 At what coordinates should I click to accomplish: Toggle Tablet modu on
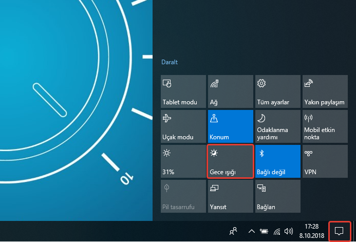coord(183,91)
